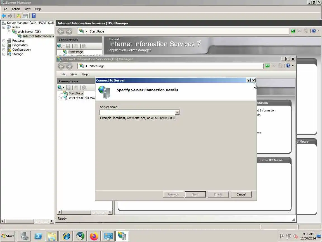Collapse the Web Server (IIS) node
Image resolution: width=322 pixels, height=242 pixels.
coord(9,32)
